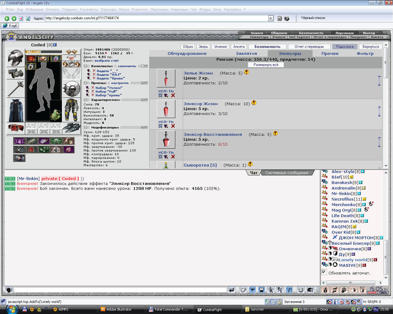Open info icon next to Coded [8]
This screenshot has height=314, width=393.
tap(55, 45)
